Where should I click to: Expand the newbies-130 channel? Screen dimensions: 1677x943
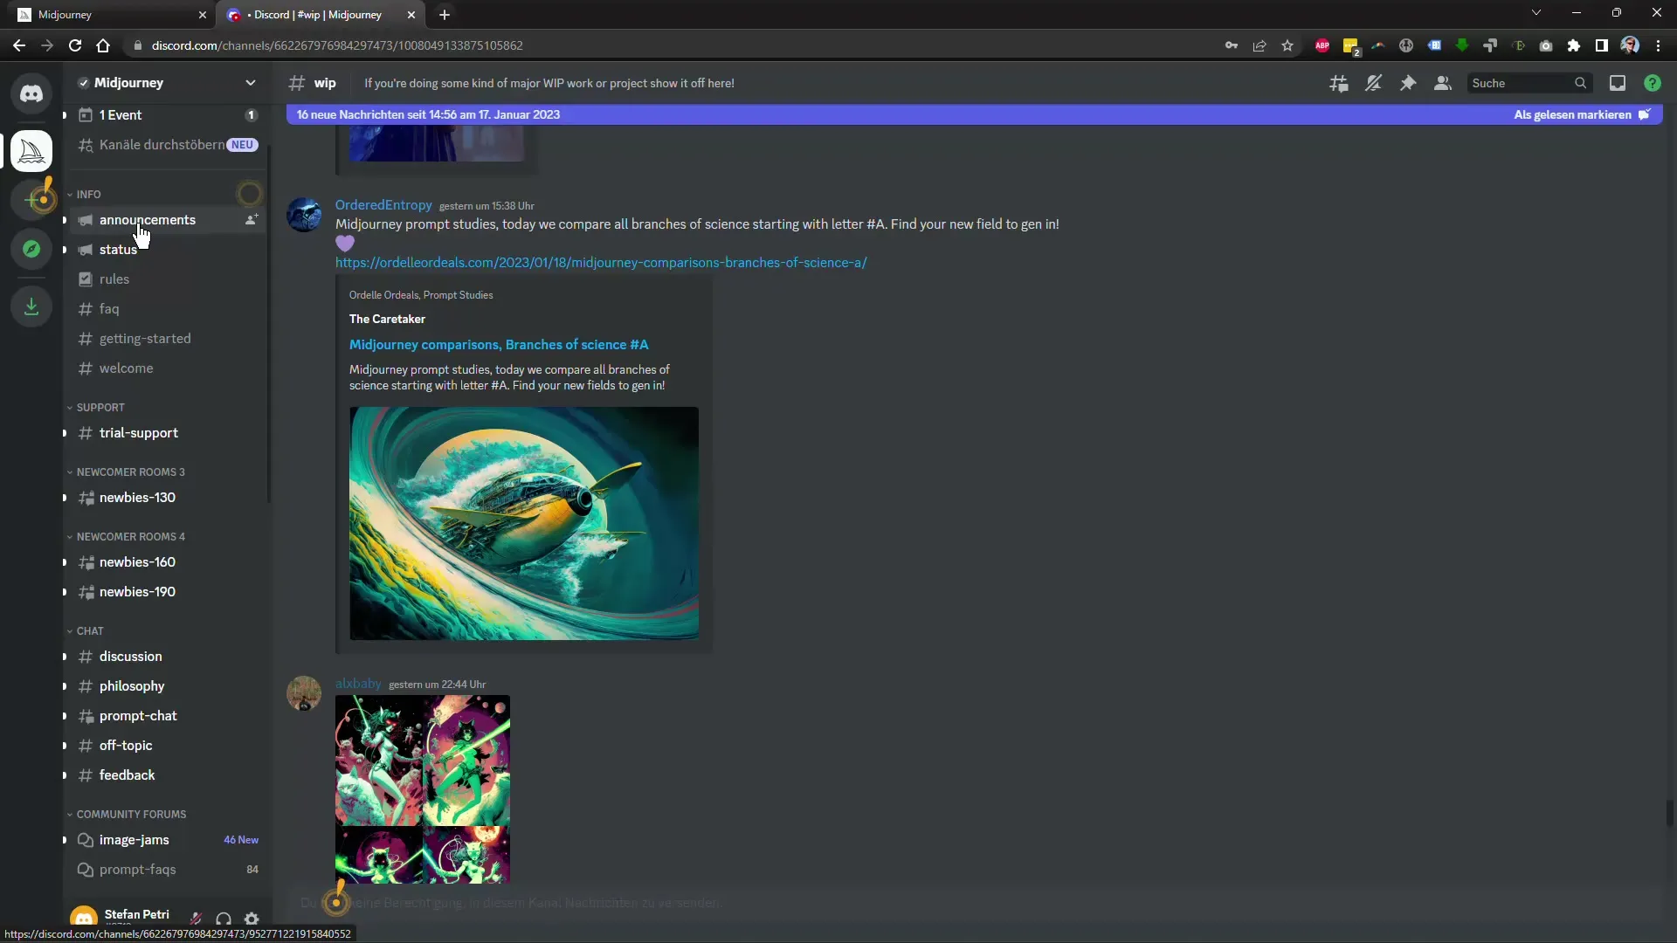pos(65,496)
